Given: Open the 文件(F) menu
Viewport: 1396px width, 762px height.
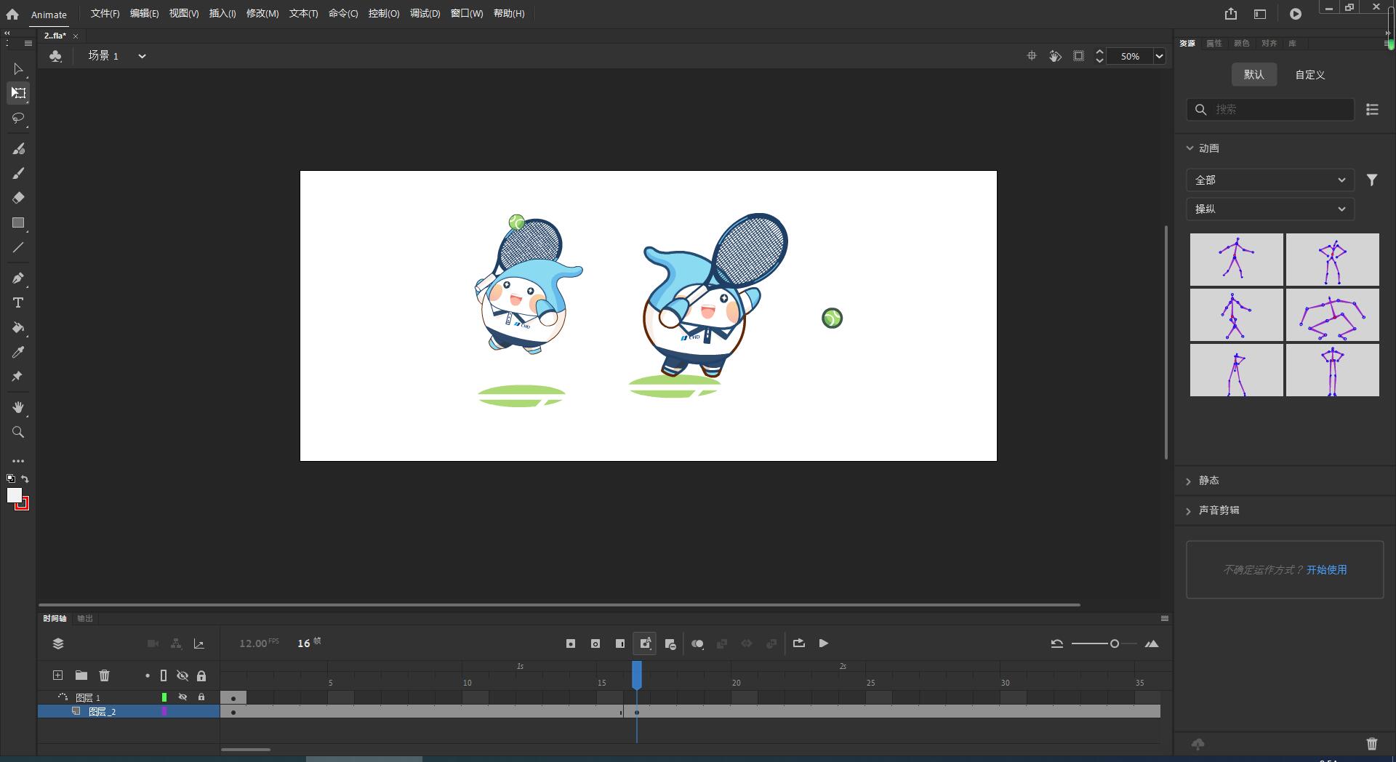Looking at the screenshot, I should click(x=105, y=14).
